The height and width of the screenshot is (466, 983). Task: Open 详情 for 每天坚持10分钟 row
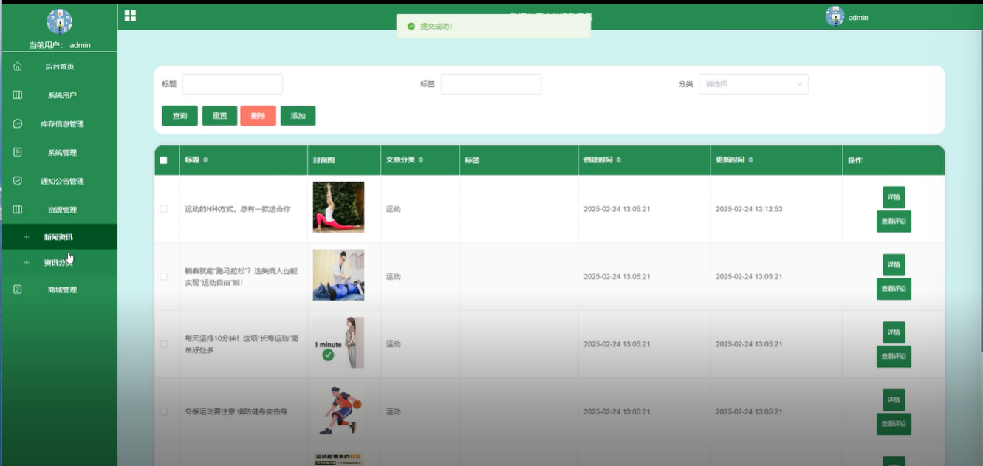pyautogui.click(x=894, y=332)
